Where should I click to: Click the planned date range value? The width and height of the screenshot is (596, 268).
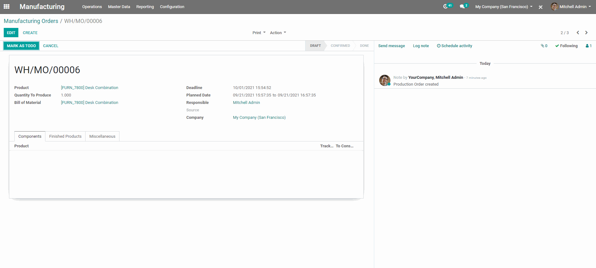[x=274, y=95]
